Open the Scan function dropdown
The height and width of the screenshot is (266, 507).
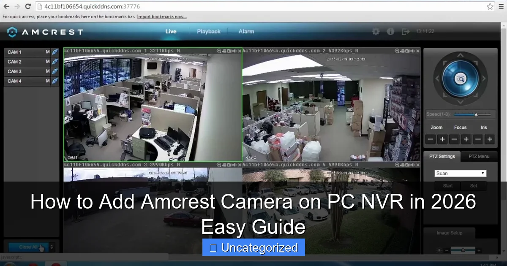tap(460, 173)
